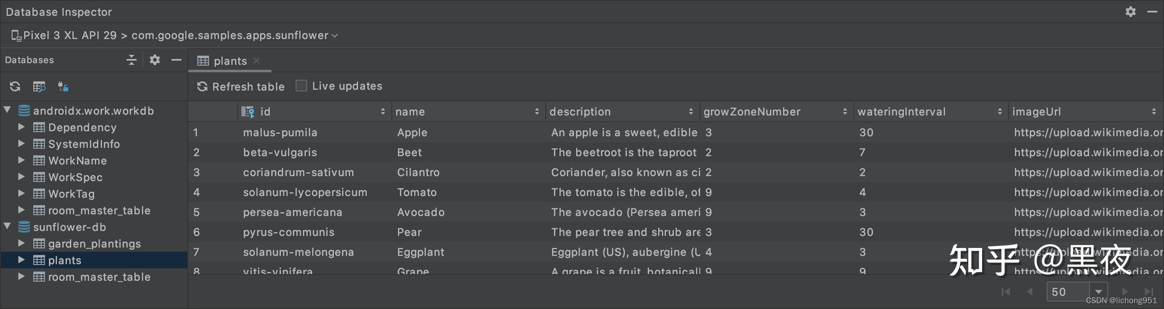Select the garden_plantings table
This screenshot has height=309, width=1164.
click(x=94, y=243)
